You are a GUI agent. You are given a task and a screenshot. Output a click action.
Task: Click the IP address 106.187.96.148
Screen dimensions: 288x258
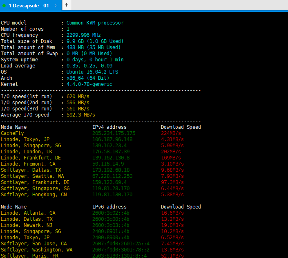coord(112,139)
